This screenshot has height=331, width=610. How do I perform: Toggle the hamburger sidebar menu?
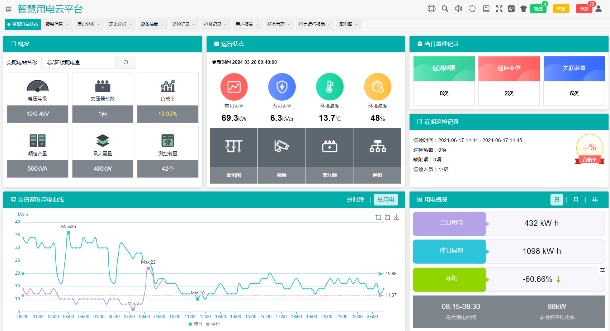point(9,9)
